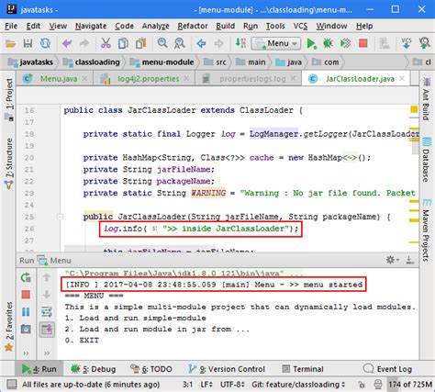This screenshot has height=392, width=435.
Task: Toggle soft wraps in the console
Action: [x=47, y=312]
